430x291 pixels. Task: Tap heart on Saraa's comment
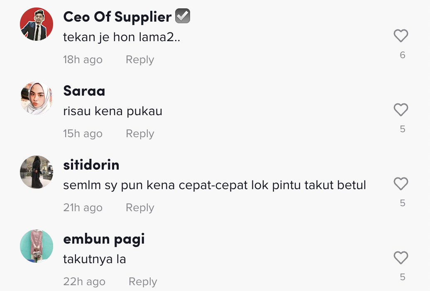[x=401, y=110]
